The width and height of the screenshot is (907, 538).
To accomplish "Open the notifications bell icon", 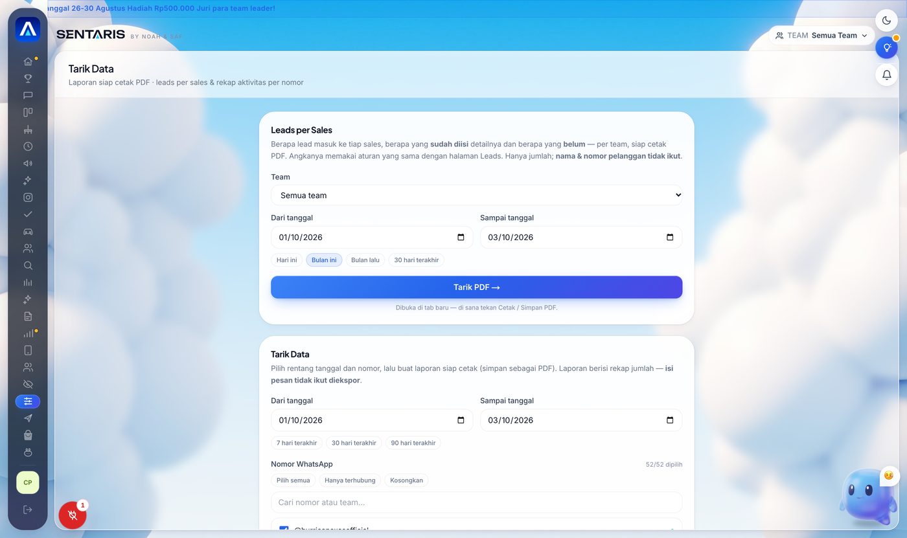I will click(x=887, y=75).
